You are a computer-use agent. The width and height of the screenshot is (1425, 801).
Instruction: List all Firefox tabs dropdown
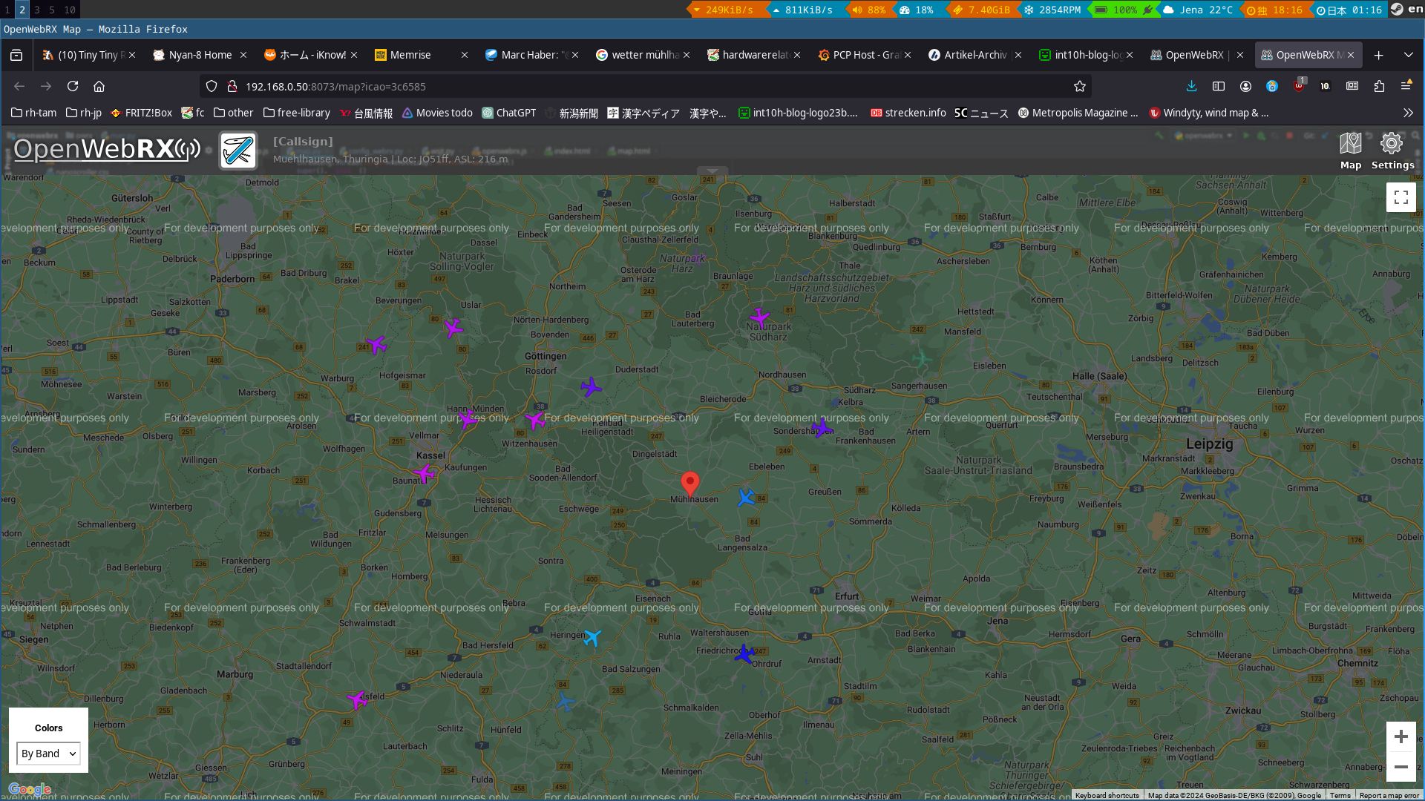pyautogui.click(x=1408, y=55)
